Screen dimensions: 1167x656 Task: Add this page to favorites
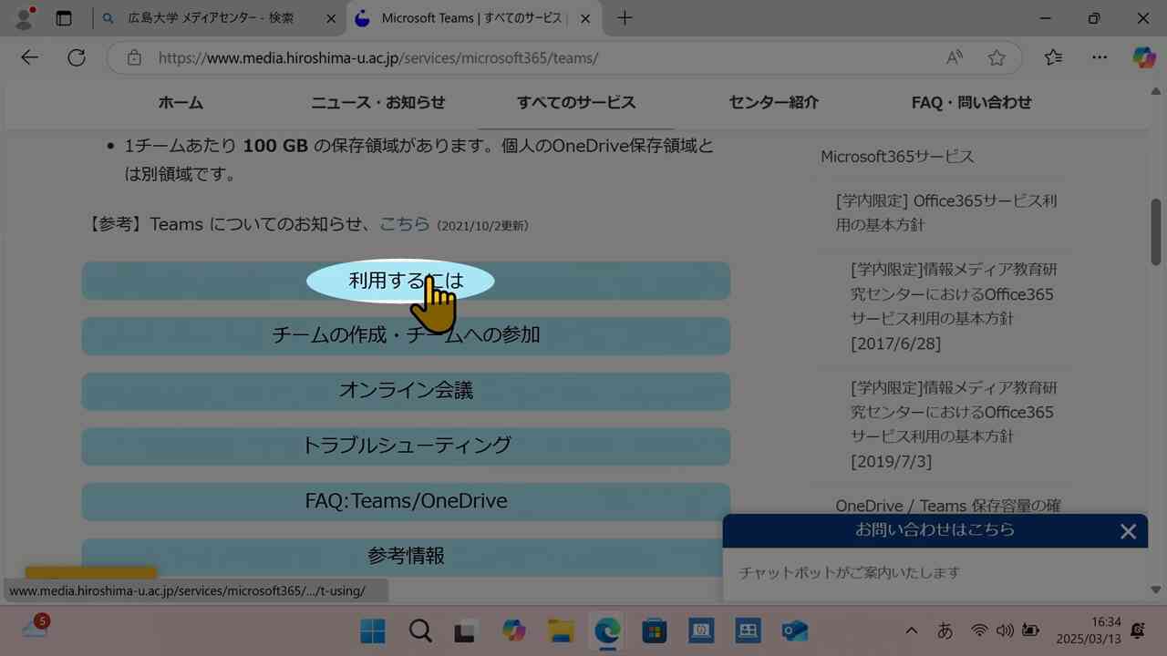pos(997,57)
